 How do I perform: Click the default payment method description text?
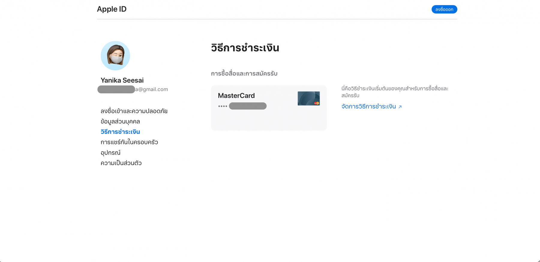point(394,92)
